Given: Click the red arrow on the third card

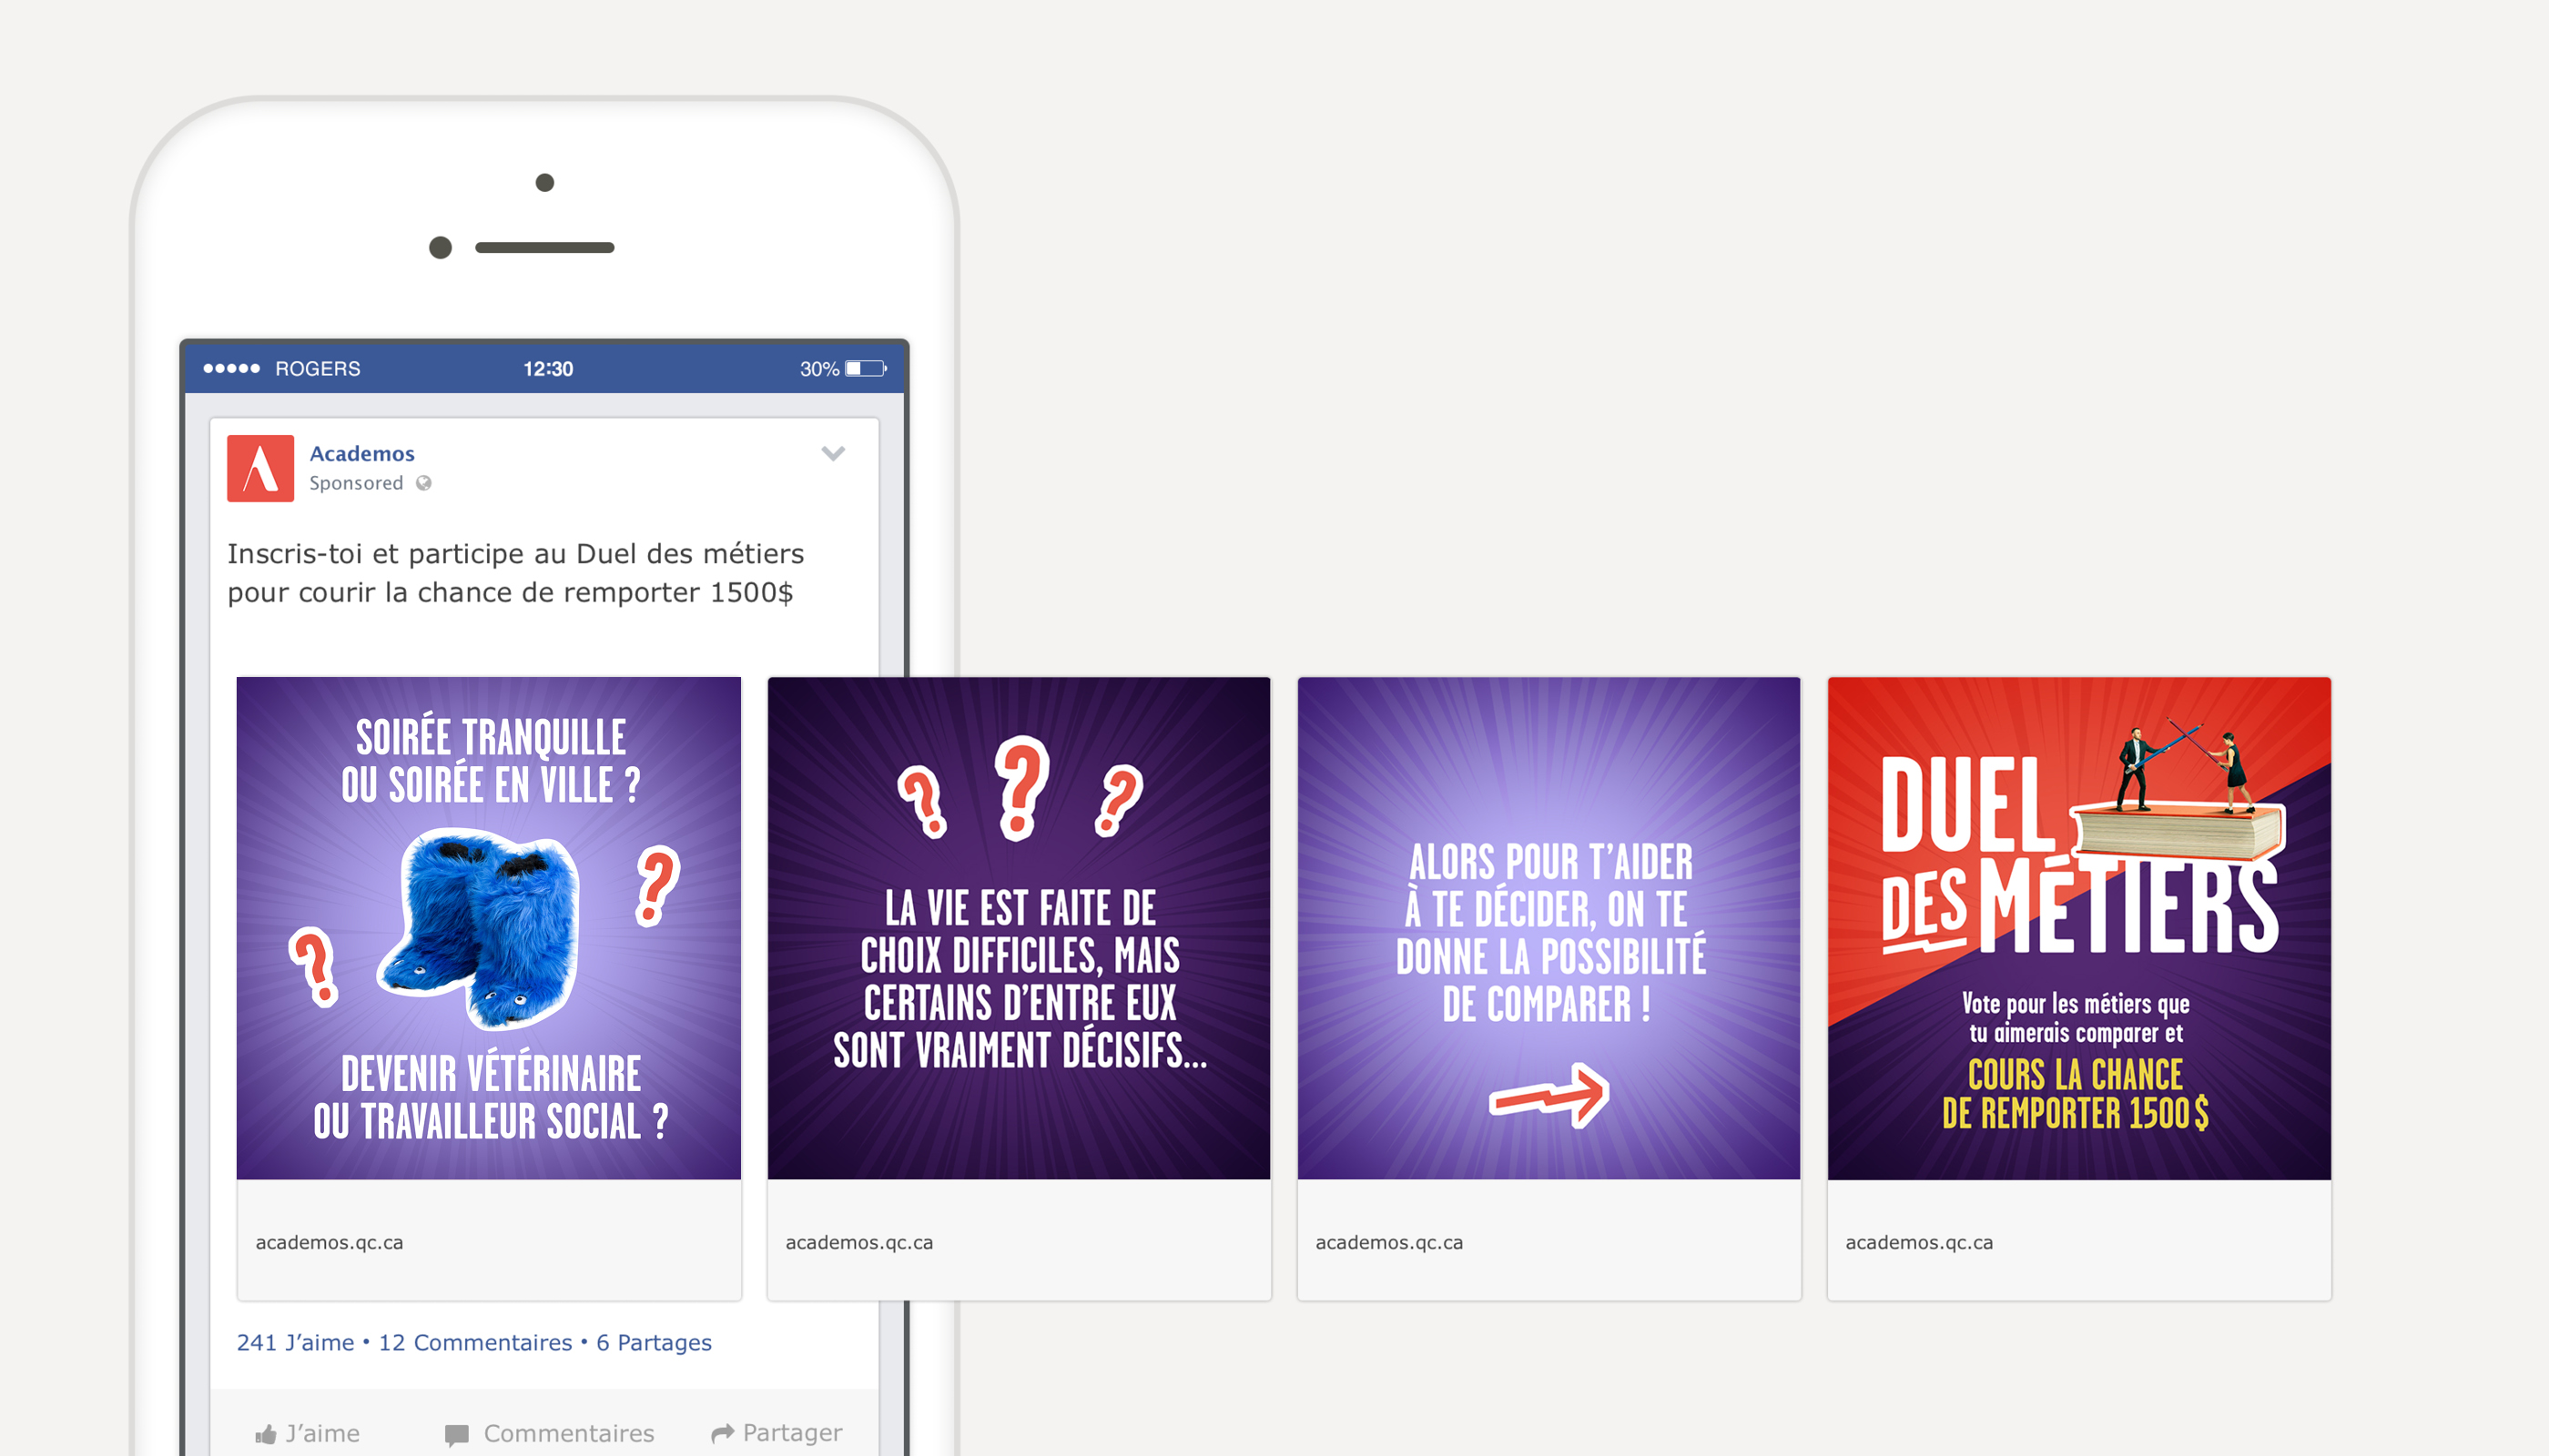Looking at the screenshot, I should pos(1549,1096).
